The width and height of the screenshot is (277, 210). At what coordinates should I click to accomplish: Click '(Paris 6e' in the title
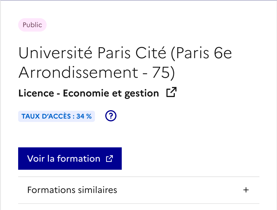[x=201, y=53]
